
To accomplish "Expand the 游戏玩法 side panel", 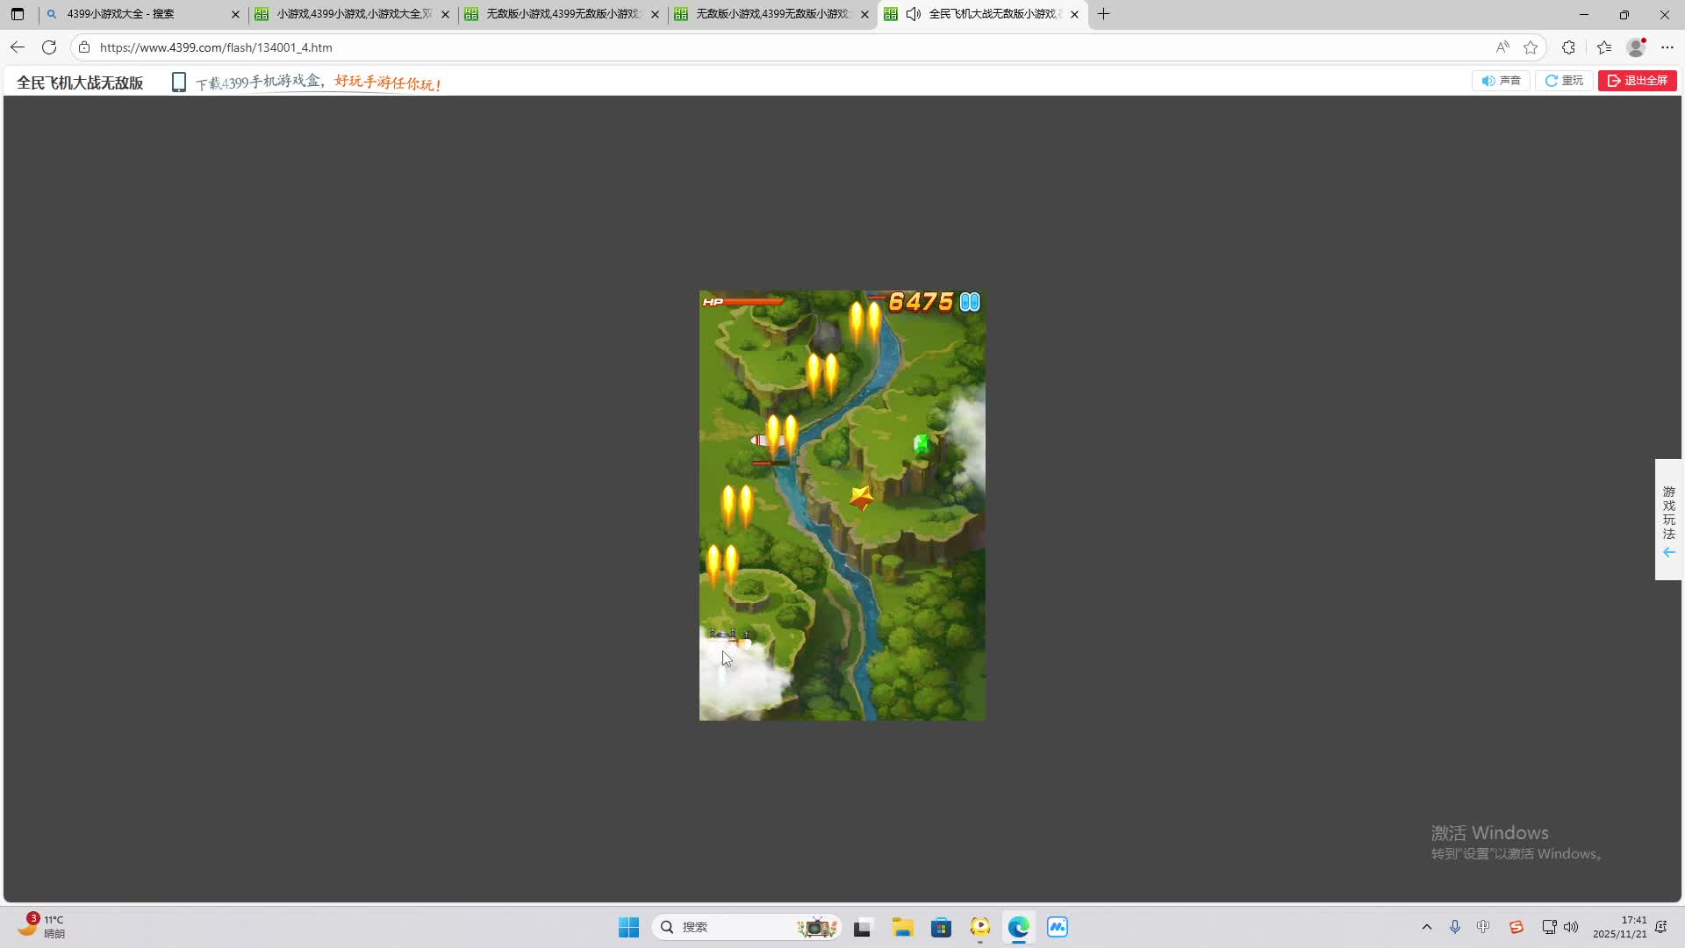I will click(x=1668, y=520).
